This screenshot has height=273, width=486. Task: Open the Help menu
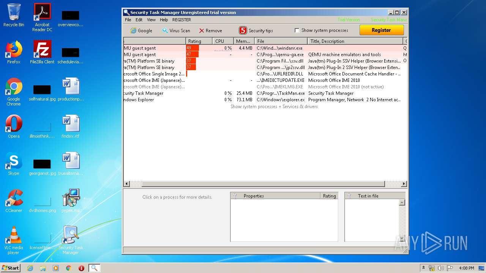[x=164, y=20]
